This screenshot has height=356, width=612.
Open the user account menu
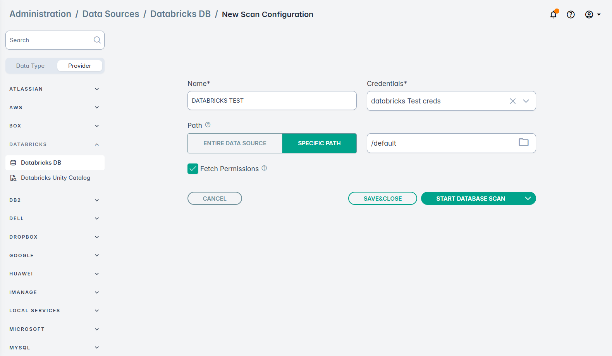click(592, 15)
